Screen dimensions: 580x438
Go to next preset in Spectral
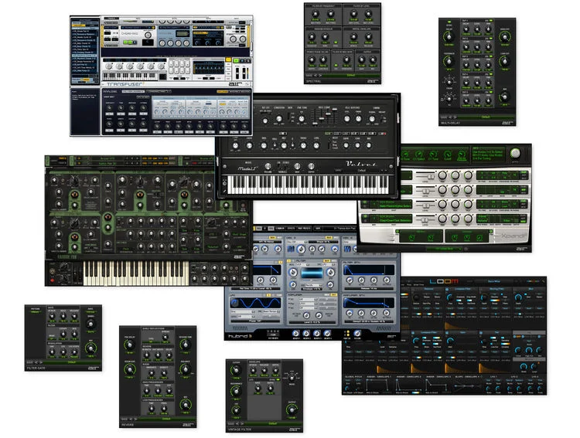tap(320, 76)
